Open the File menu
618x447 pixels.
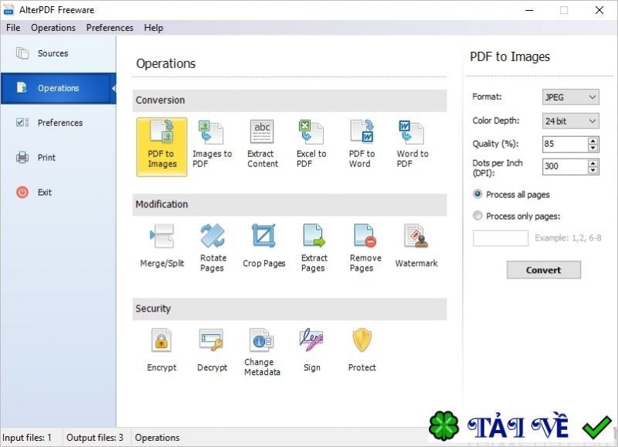13,28
